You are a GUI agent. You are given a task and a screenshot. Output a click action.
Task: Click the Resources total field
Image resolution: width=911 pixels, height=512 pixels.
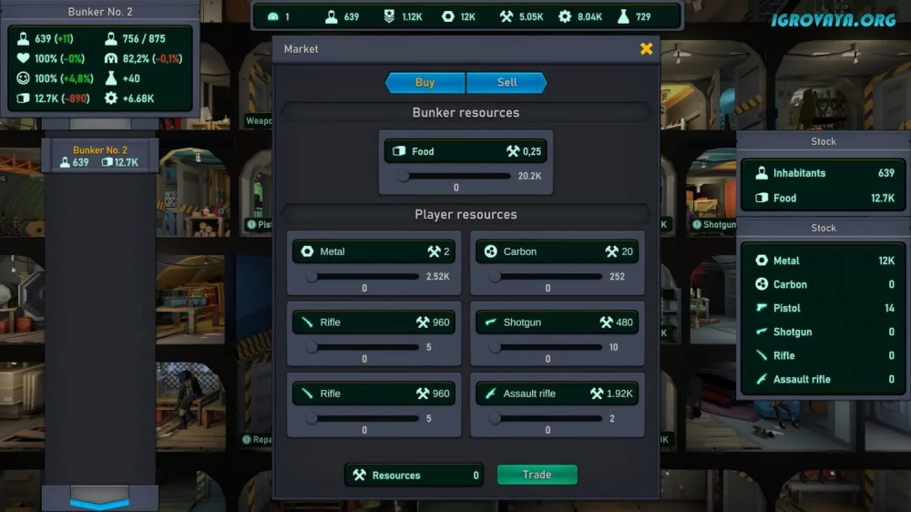pyautogui.click(x=414, y=476)
